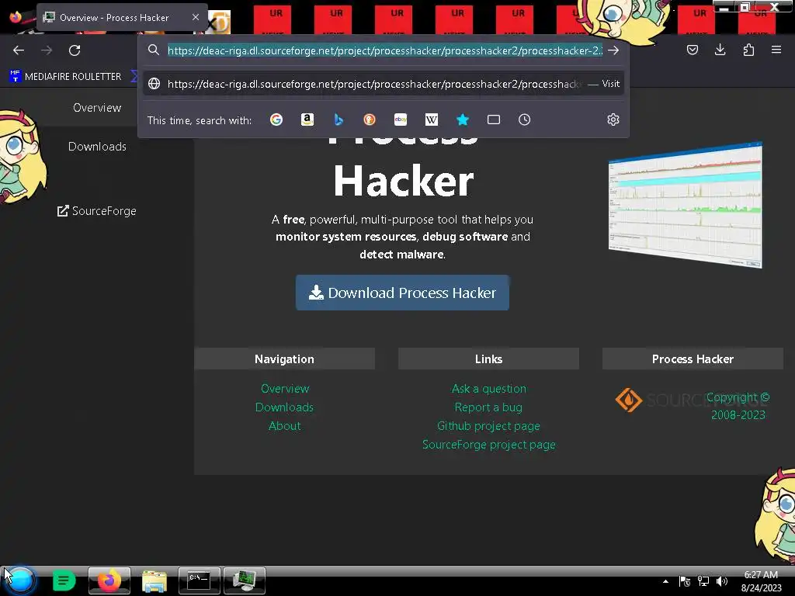Follow the footer About link
The width and height of the screenshot is (795, 596).
[x=284, y=426]
